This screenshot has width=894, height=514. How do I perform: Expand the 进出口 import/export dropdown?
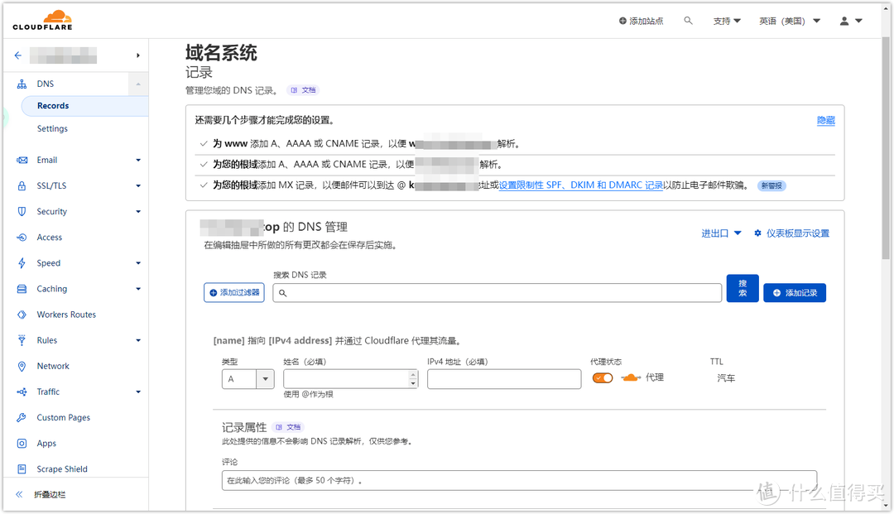tap(717, 233)
